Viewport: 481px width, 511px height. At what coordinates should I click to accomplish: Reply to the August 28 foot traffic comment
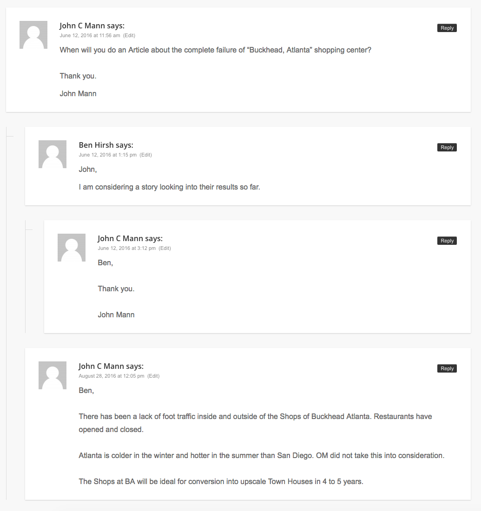[447, 368]
